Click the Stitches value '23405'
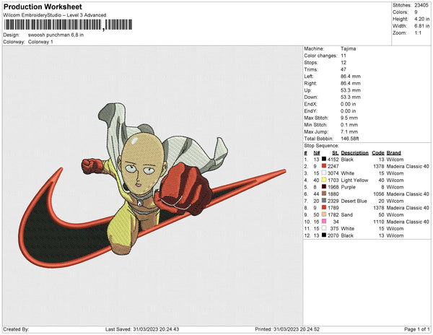The width and height of the screenshot is (433, 335). click(x=421, y=5)
